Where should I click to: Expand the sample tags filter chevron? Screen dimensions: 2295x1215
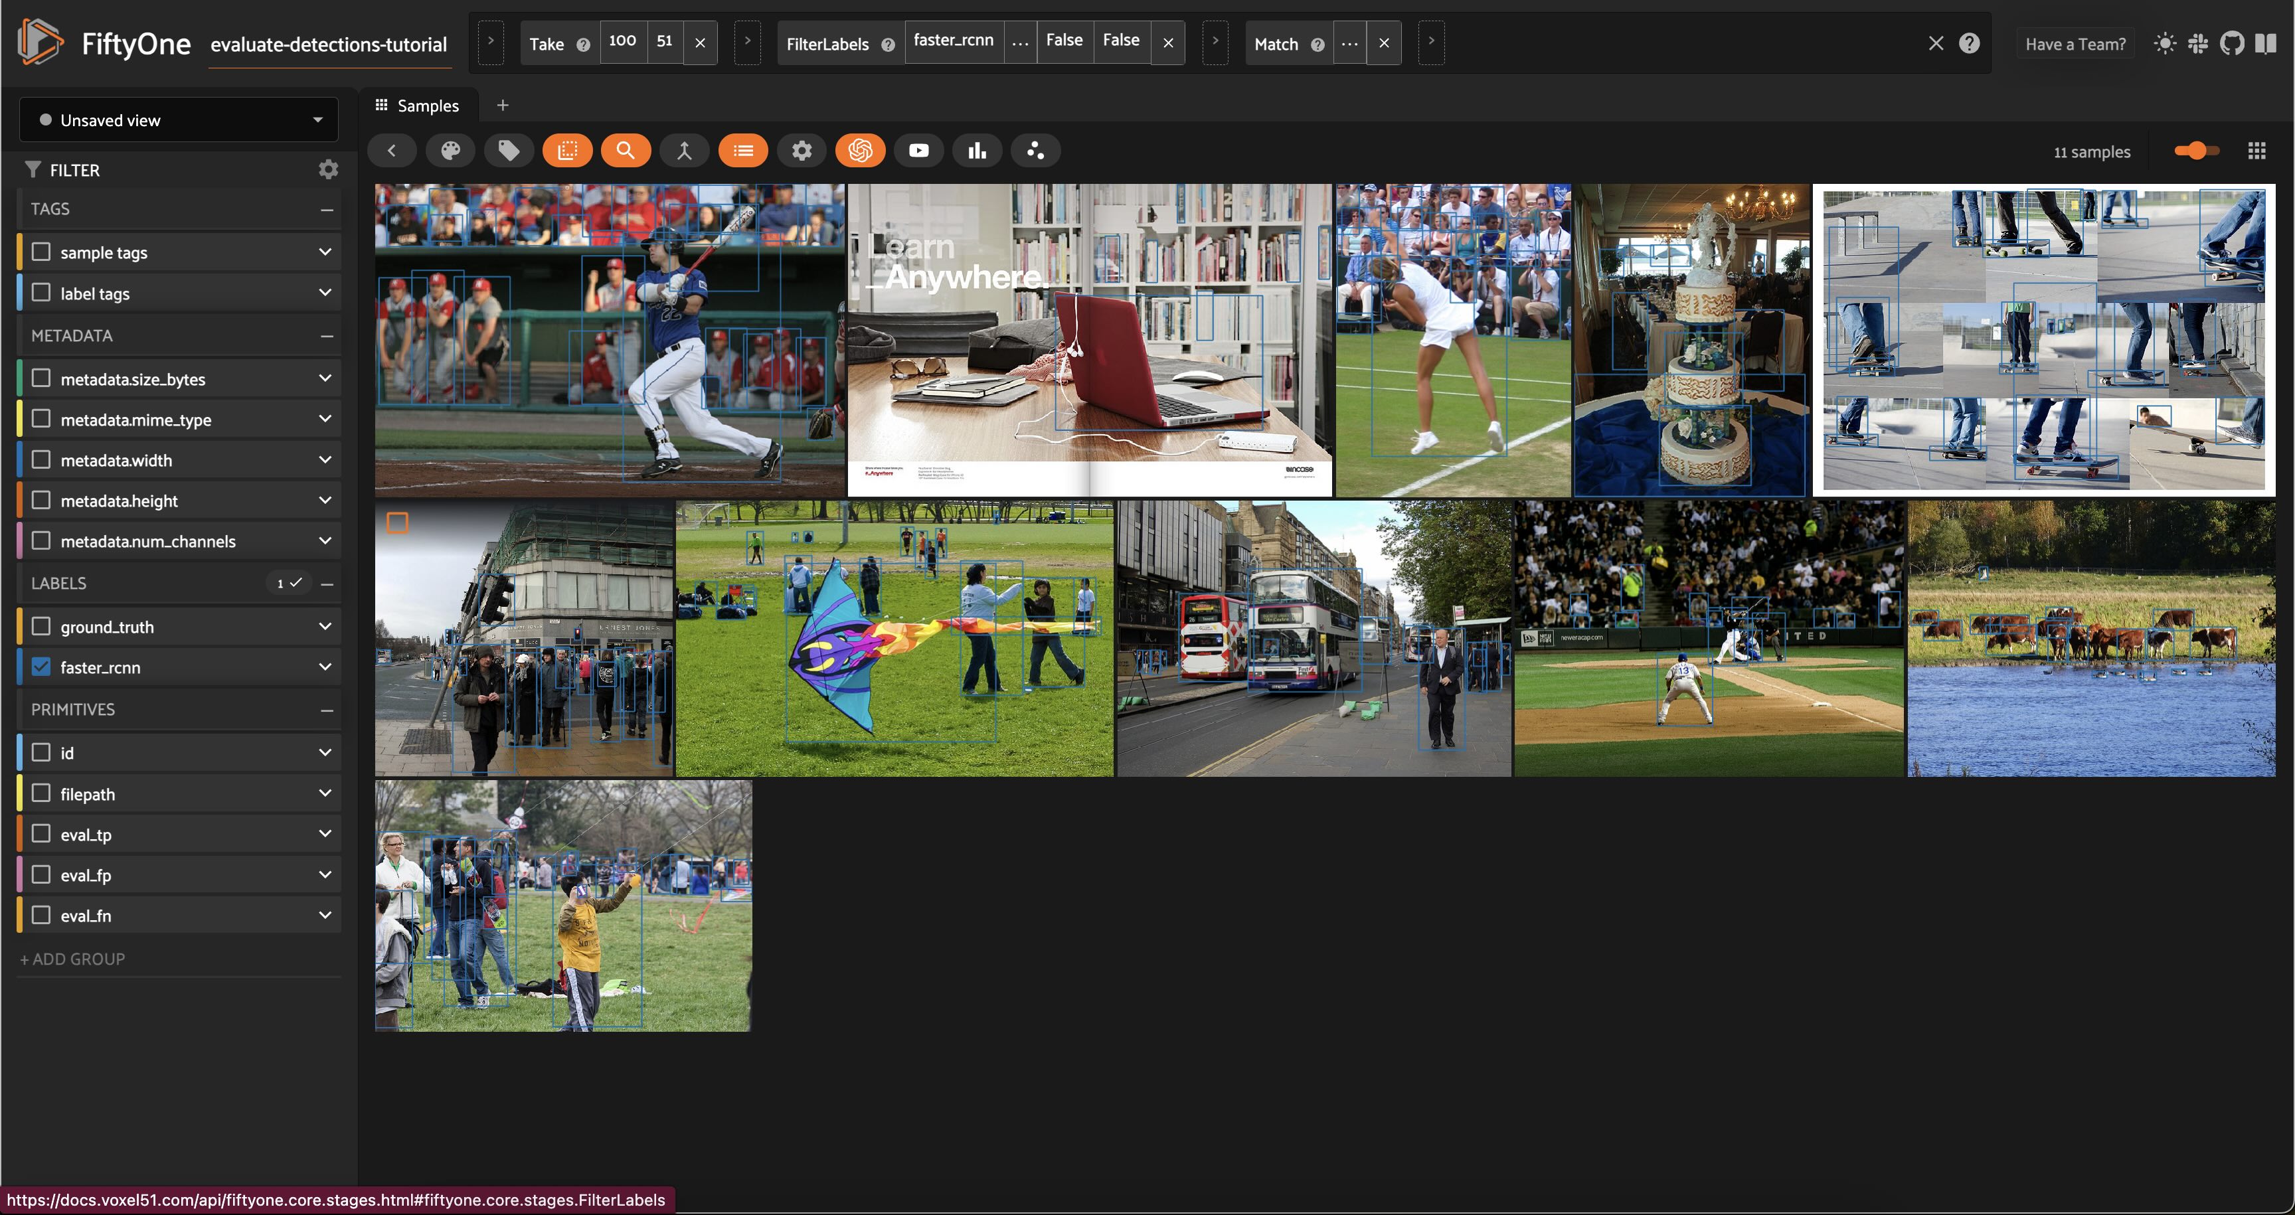click(x=325, y=252)
